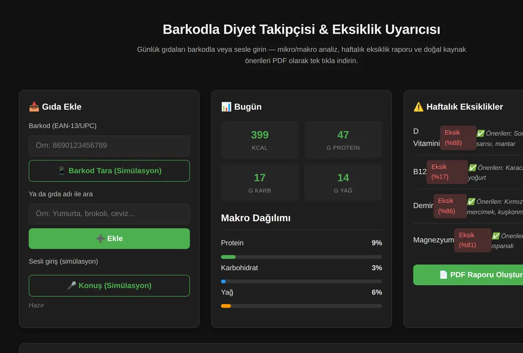The height and width of the screenshot is (353, 523).
Task: Click the Makro Dağılımı heading
Action: [x=256, y=218]
